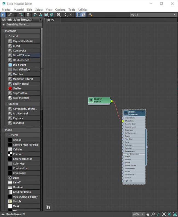Toggle the Material/Map Browser panel icon
Screen dimensions: 178x217
click(x=78, y=15)
